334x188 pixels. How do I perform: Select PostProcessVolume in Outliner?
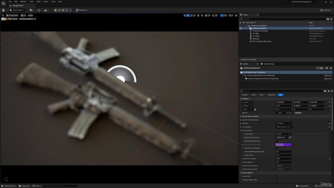260,31
